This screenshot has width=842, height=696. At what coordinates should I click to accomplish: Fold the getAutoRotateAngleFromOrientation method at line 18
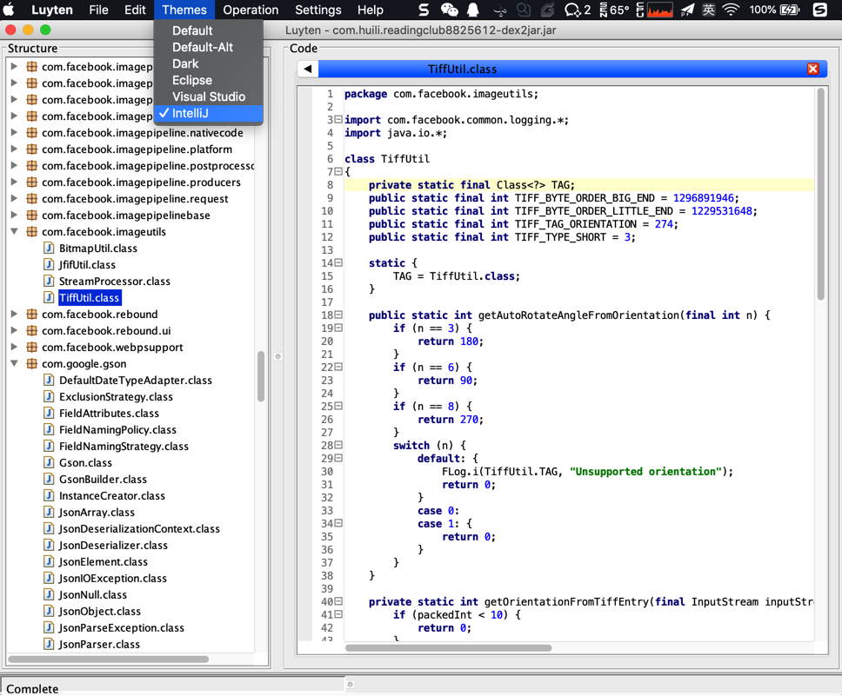[338, 315]
